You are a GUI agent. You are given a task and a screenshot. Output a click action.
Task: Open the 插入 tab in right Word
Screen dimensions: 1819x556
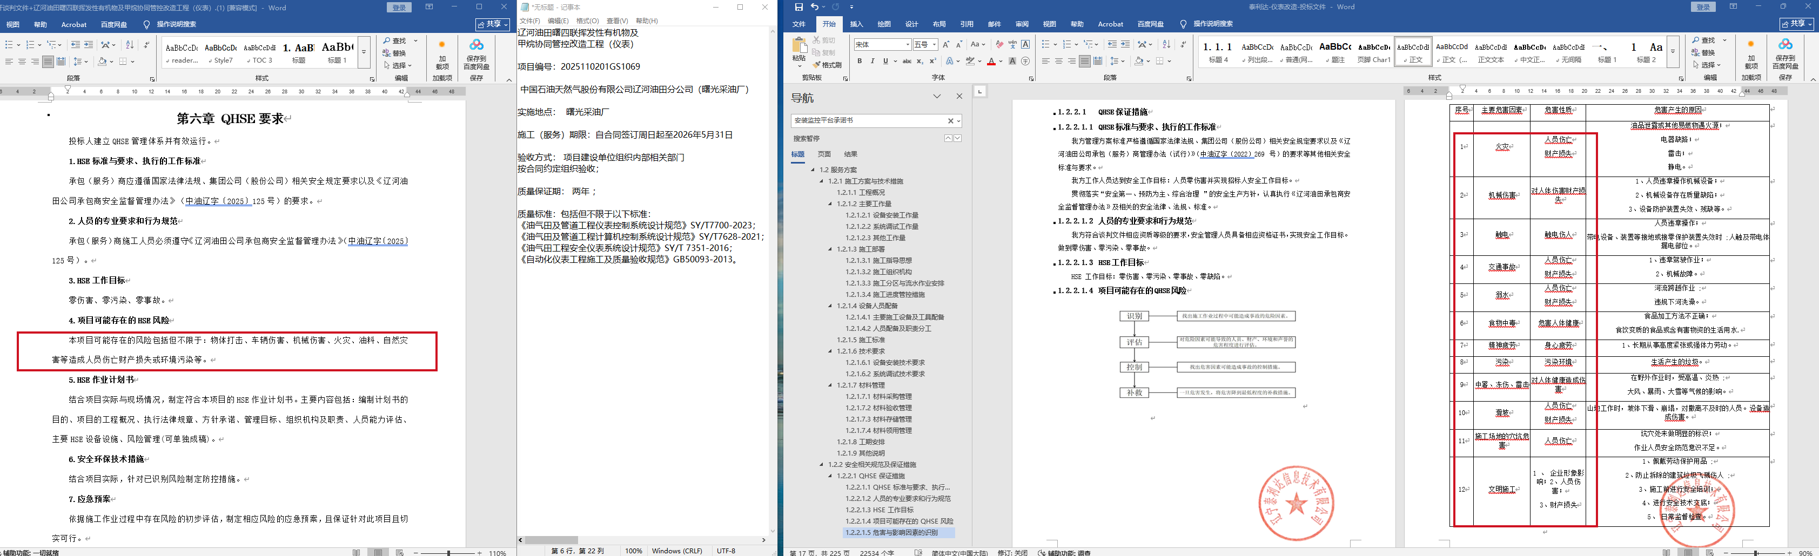(x=856, y=24)
